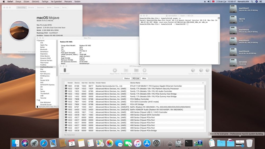Open Notification Center in menu bar
This screenshot has height=149, width=265.
point(261,2)
